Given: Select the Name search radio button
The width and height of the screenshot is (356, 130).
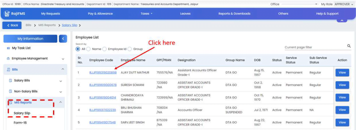Looking at the screenshot, I should pyautogui.click(x=88, y=49).
